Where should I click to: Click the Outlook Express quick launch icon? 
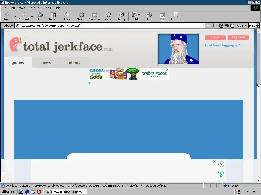(33, 192)
